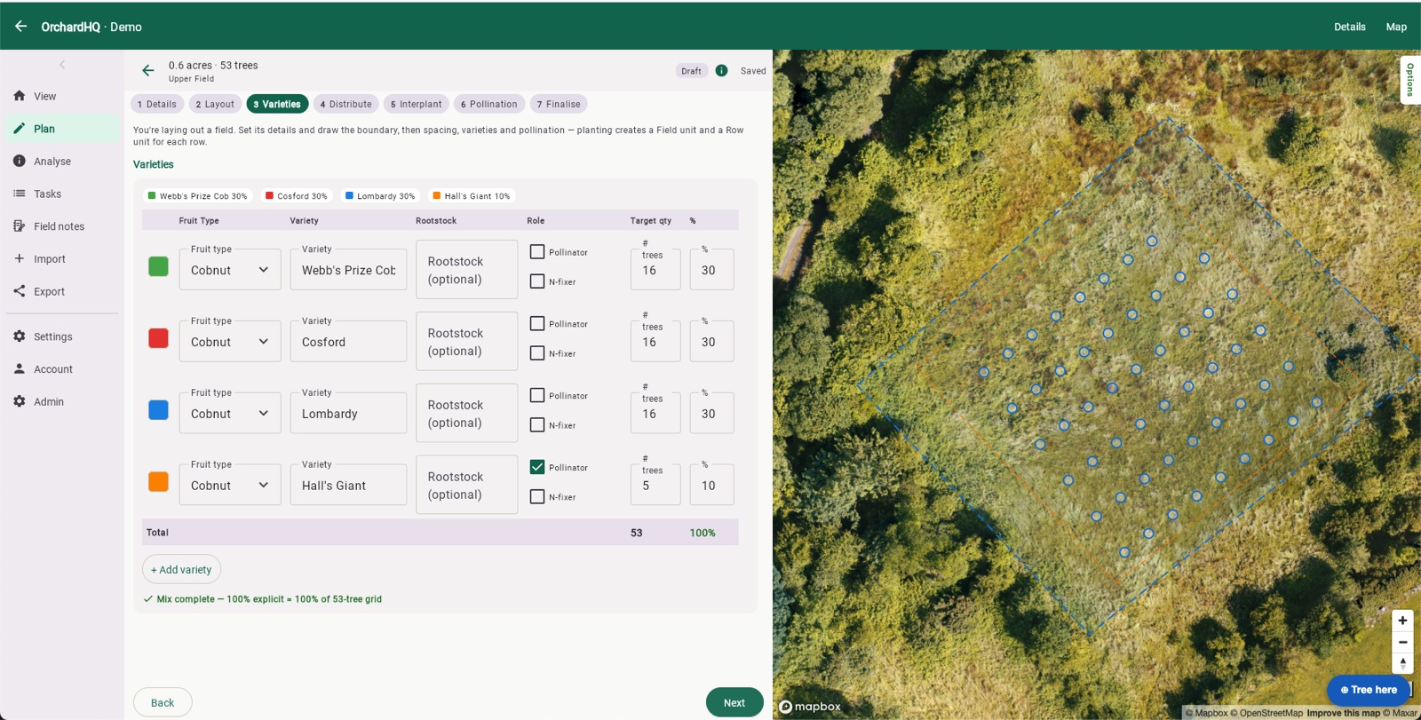This screenshot has height=720, width=1421.
Task: Click Rootstock field for Cosford
Action: coord(466,341)
